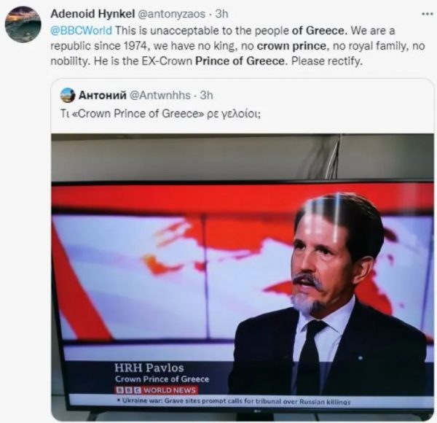Click the quoted tweet's 3h timestamp
This screenshot has width=437, height=423.
(x=206, y=95)
